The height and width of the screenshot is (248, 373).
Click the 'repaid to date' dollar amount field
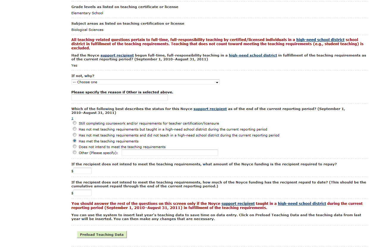pyautogui.click(x=83, y=193)
